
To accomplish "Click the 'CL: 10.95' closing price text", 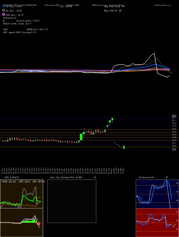I will point(66,6).
